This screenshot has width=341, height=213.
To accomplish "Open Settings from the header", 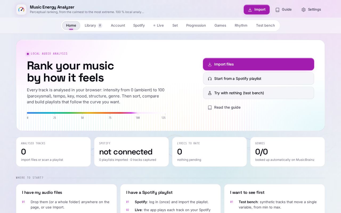I will point(311,10).
